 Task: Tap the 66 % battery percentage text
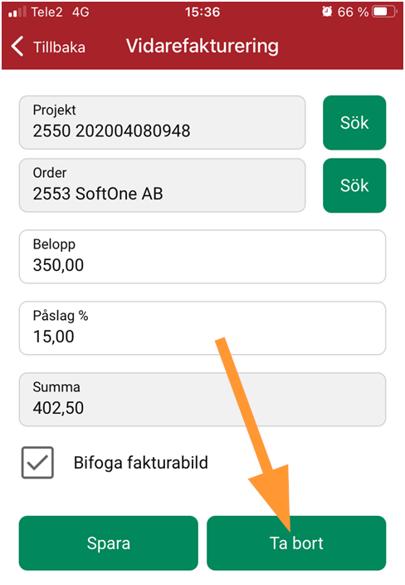(x=353, y=12)
